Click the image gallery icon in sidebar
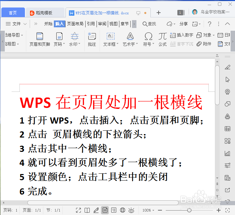The image size is (235, 215). pos(227,178)
